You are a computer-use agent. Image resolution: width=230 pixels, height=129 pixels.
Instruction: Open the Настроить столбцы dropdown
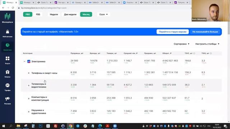[x=207, y=44]
